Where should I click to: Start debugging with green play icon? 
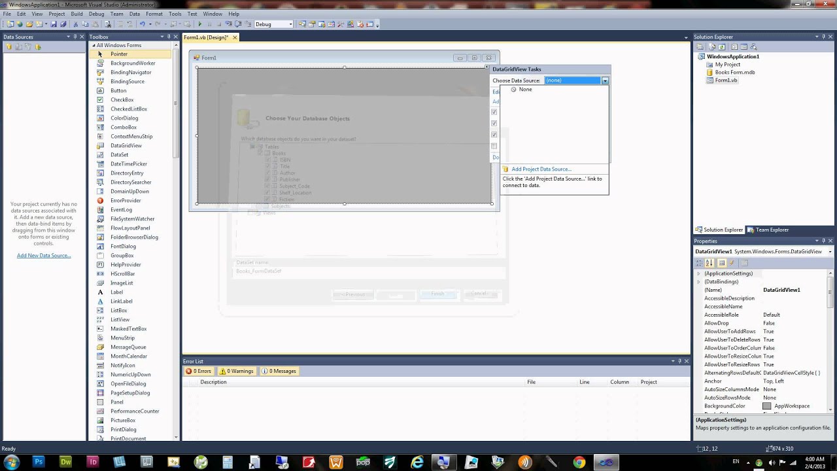[x=200, y=24]
